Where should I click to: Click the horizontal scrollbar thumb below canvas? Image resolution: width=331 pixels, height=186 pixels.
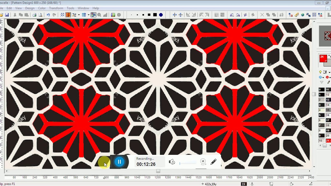[158, 171]
